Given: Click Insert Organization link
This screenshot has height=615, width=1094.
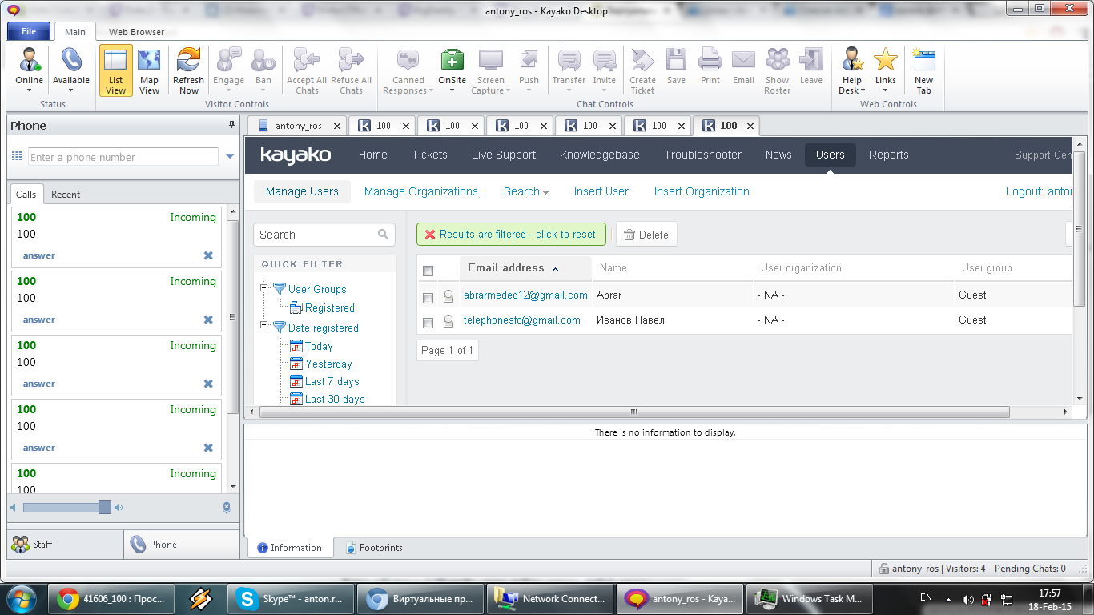Looking at the screenshot, I should pos(702,191).
